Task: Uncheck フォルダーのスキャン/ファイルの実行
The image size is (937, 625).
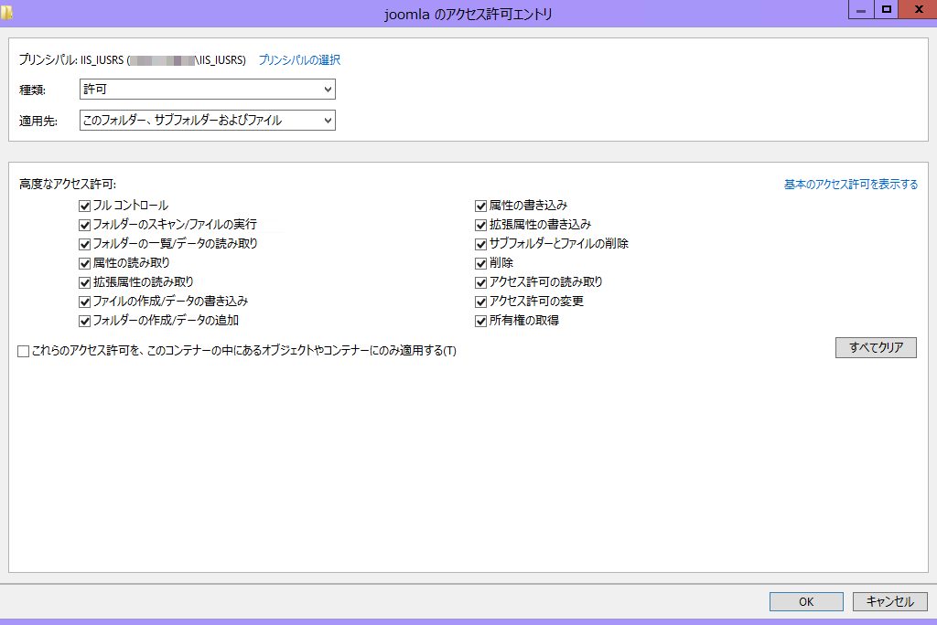Action: pos(84,225)
